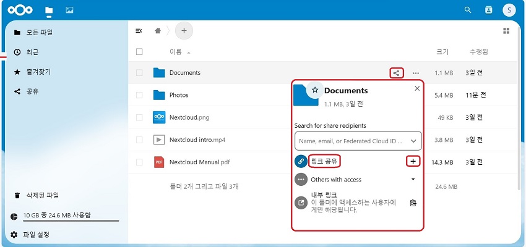Toggle the navigation sidebar collapse button
526x247 pixels.
coord(139,30)
